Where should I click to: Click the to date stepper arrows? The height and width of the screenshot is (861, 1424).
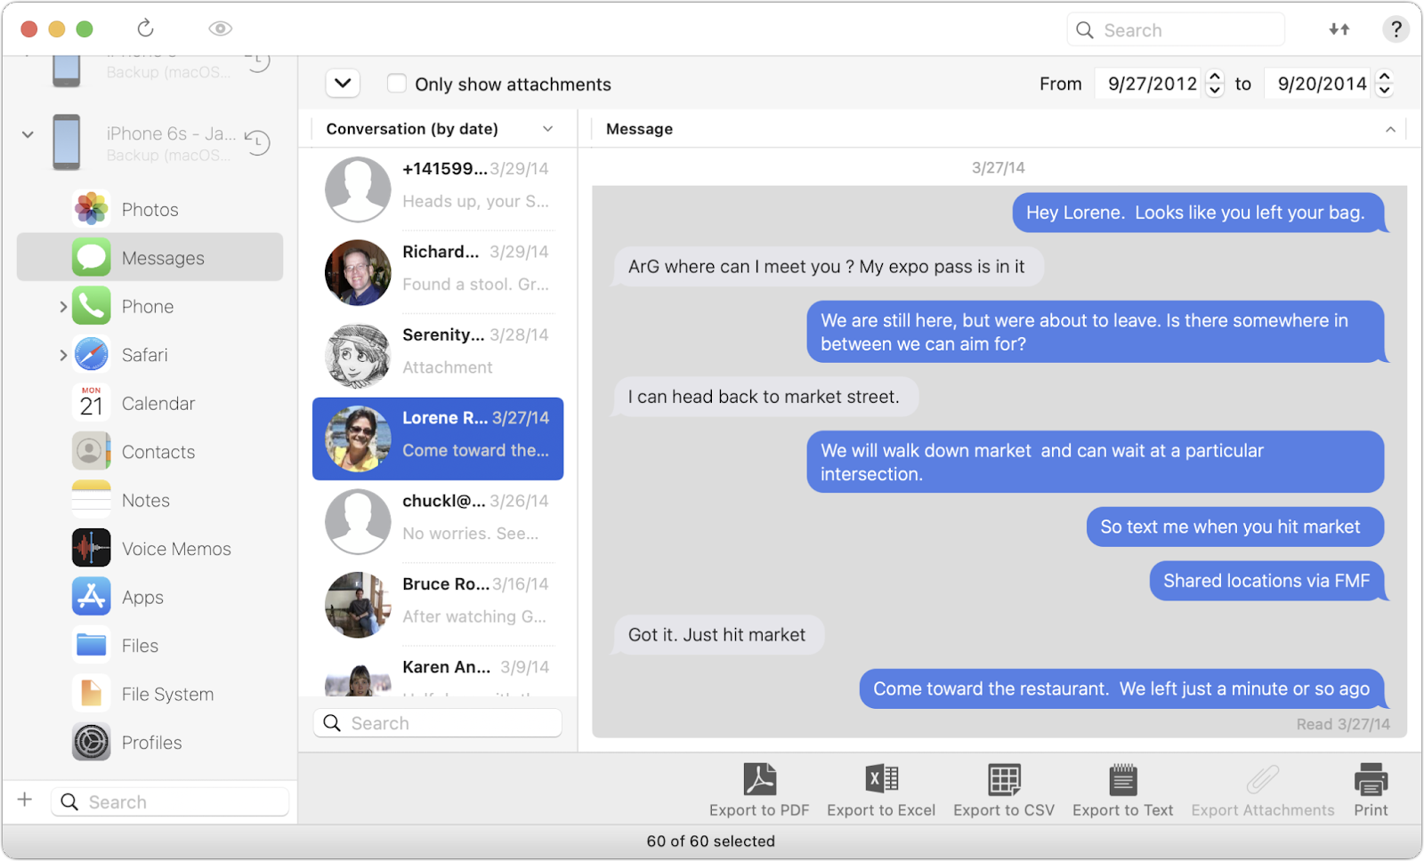(1385, 84)
